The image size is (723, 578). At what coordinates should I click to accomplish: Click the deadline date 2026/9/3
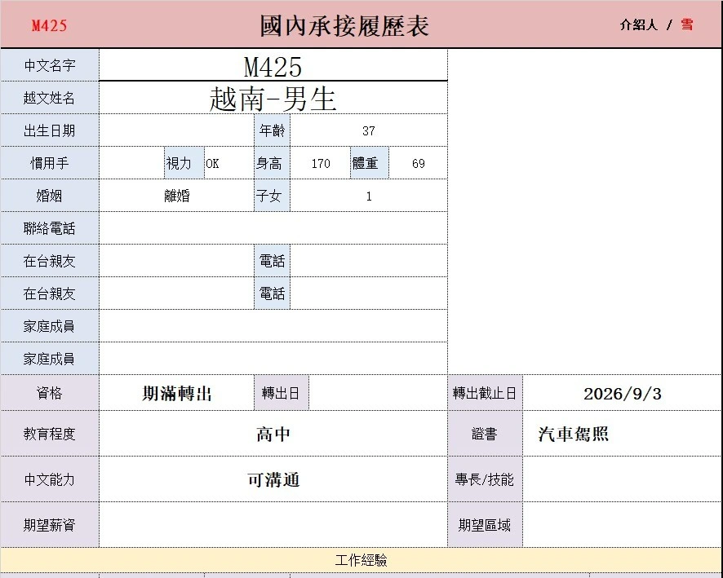(623, 394)
